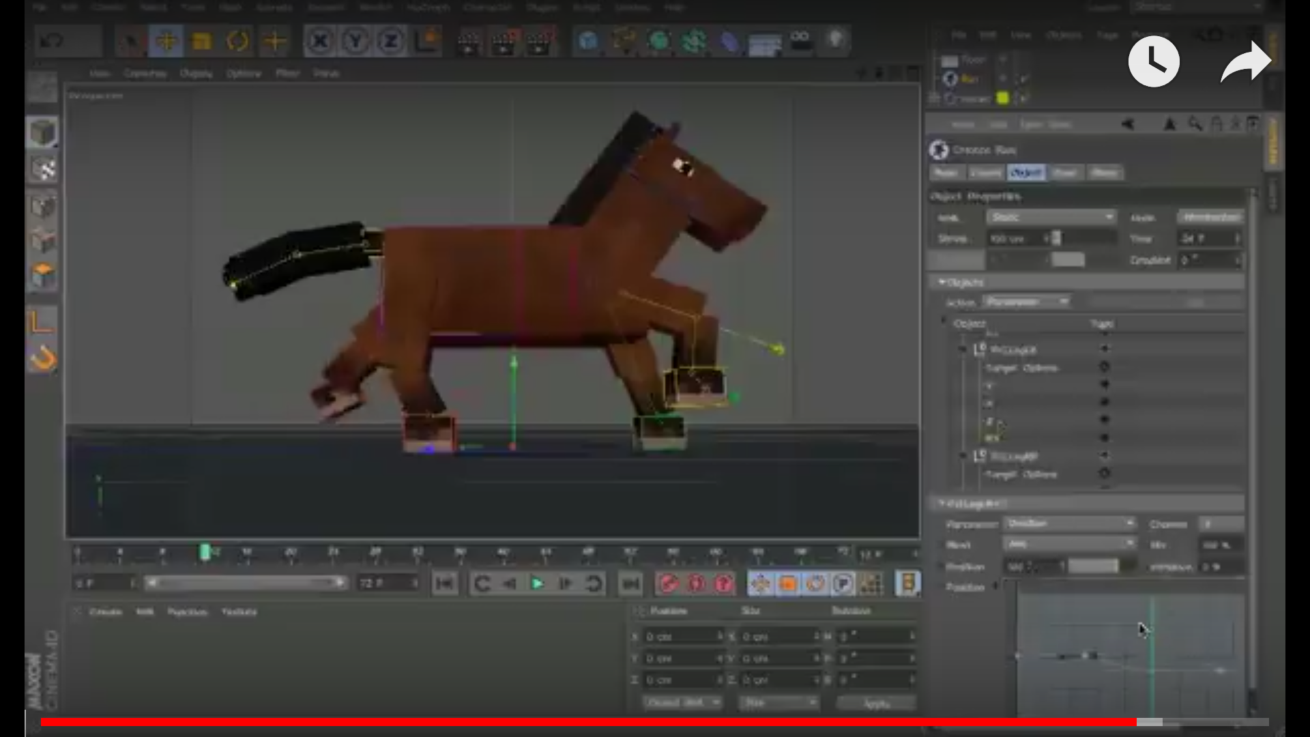Select the Move tool in the top toolbar

[x=166, y=42]
